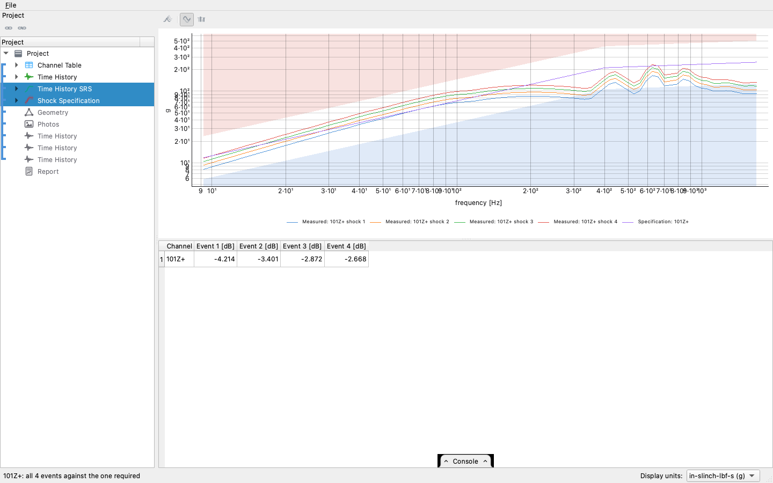Expand the Shock Specification node arrow
This screenshot has height=483, width=773.
[17, 100]
